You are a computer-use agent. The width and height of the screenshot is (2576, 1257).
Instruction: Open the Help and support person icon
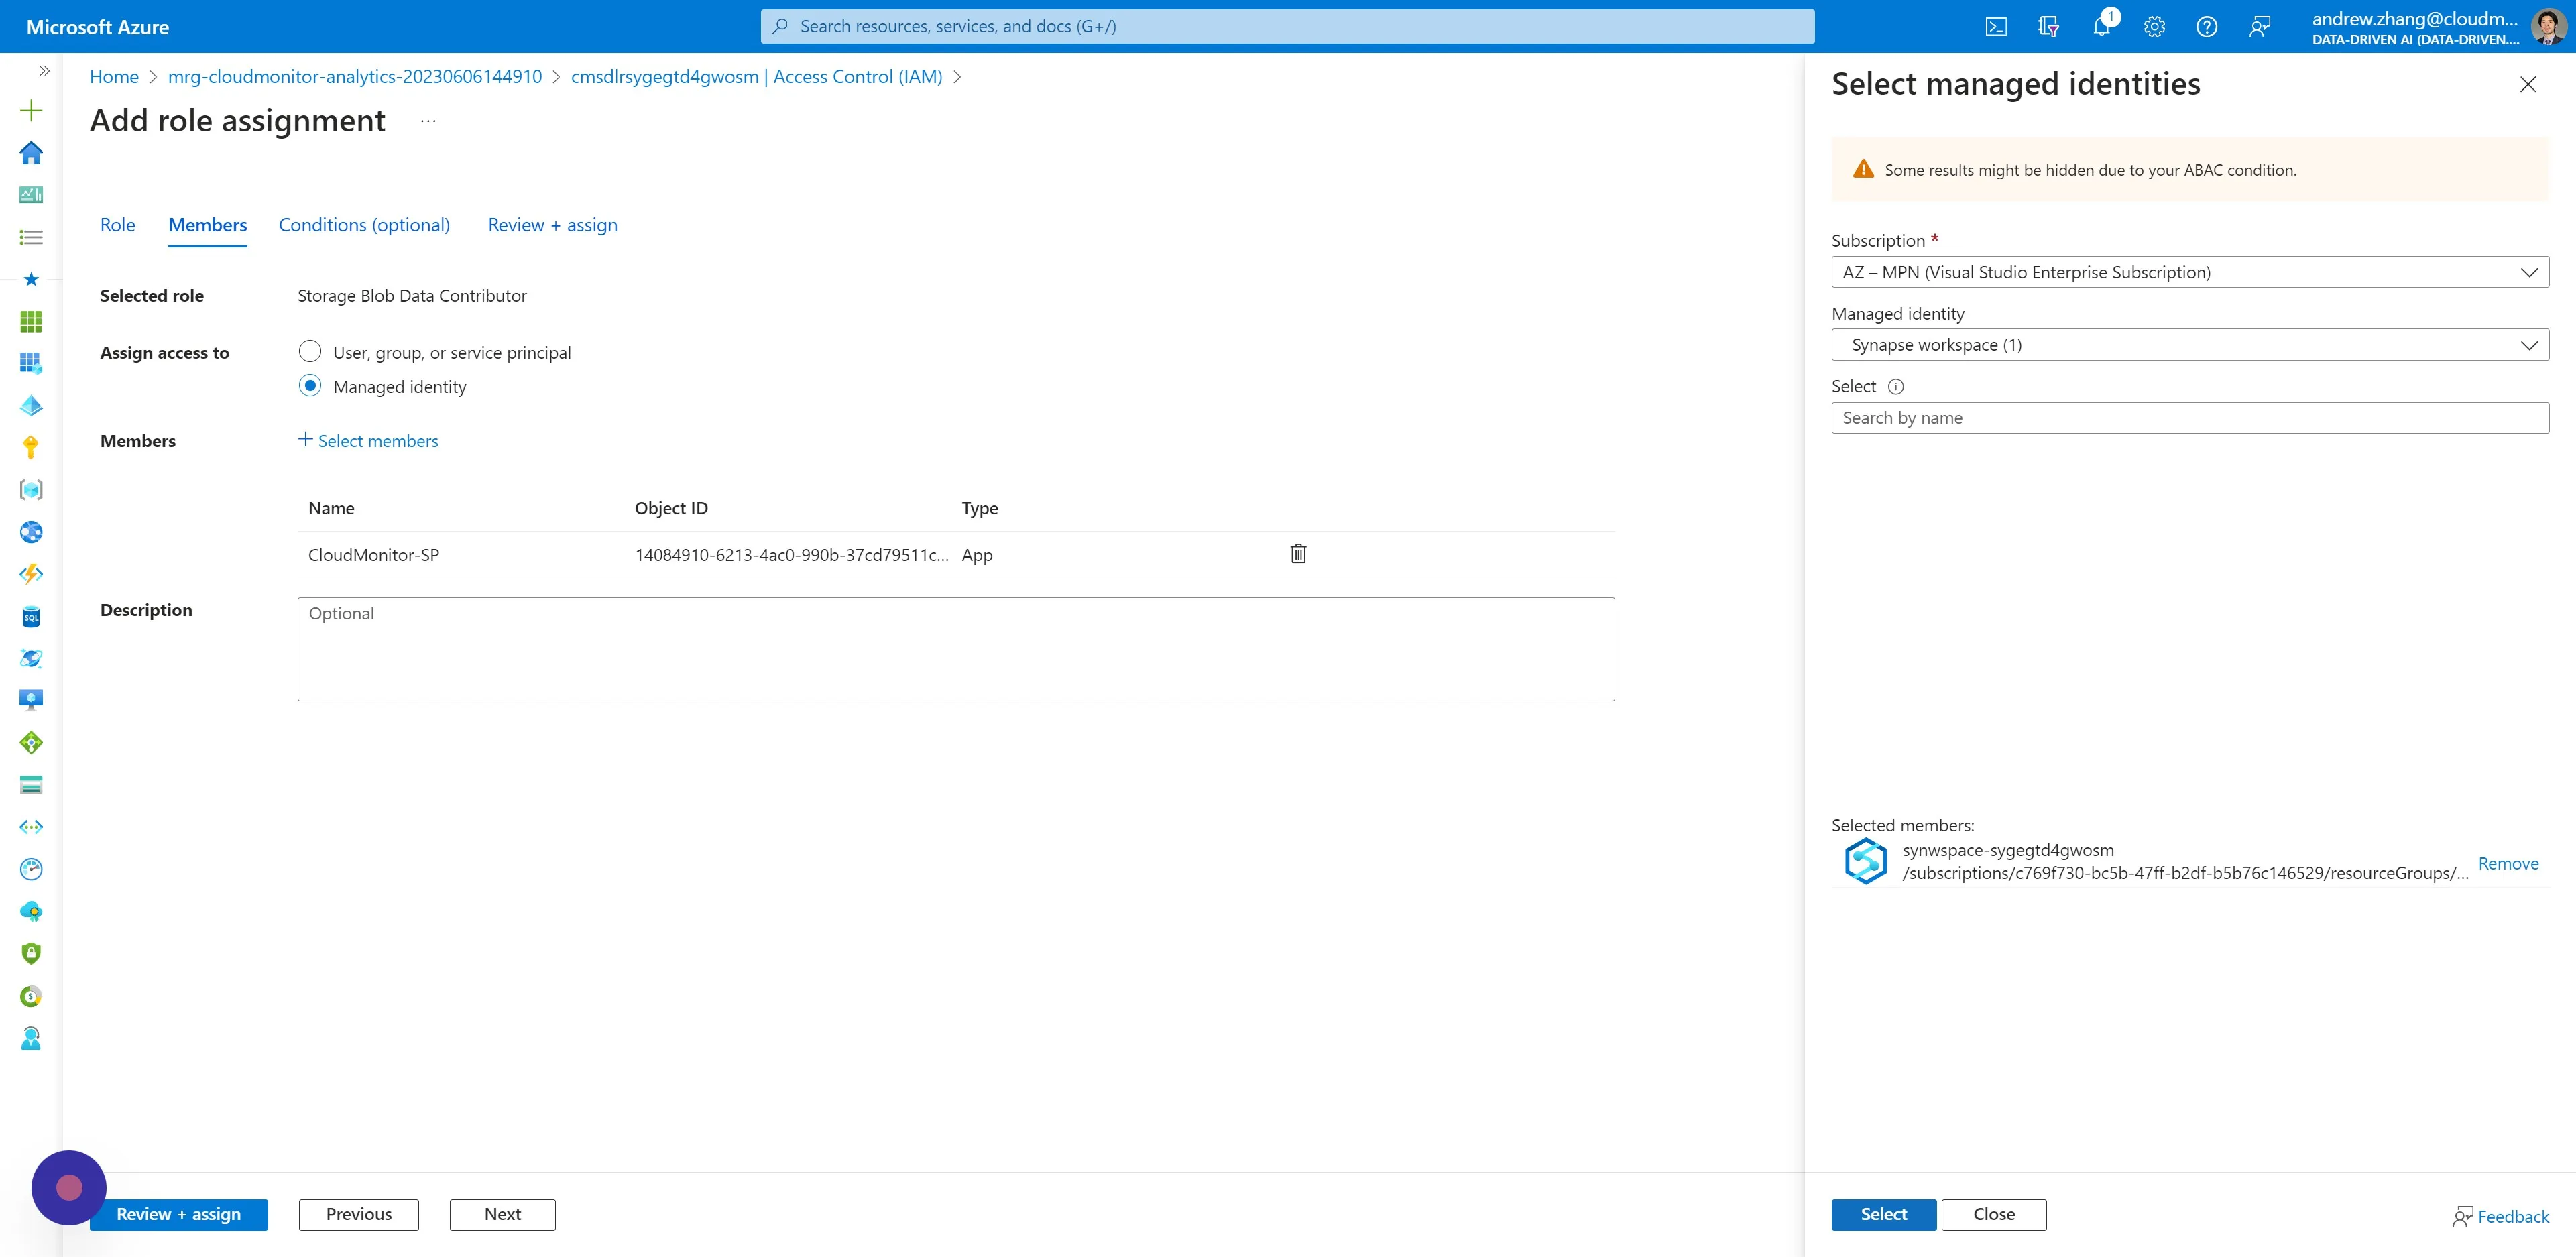[x=31, y=1038]
